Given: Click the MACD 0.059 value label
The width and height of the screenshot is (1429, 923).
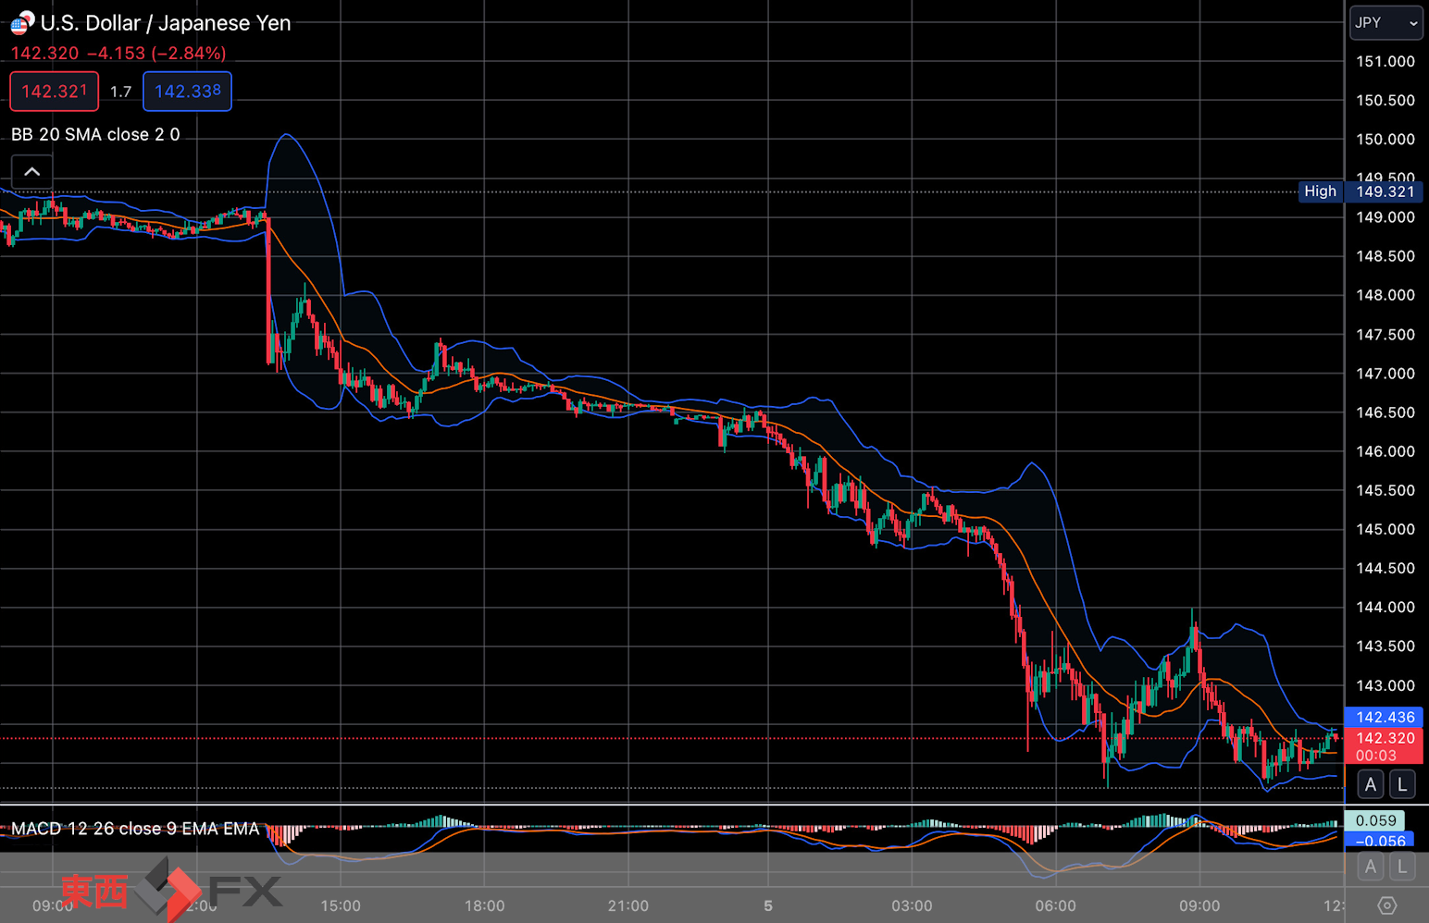Looking at the screenshot, I should tap(1375, 820).
